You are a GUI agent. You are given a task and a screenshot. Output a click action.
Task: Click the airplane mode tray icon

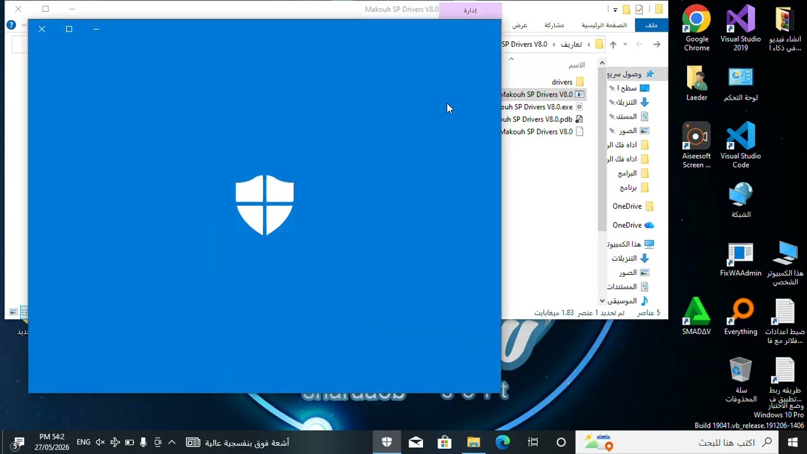pos(115,443)
